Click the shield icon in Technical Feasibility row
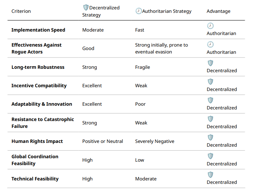This screenshot has height=192, width=255. [210, 175]
